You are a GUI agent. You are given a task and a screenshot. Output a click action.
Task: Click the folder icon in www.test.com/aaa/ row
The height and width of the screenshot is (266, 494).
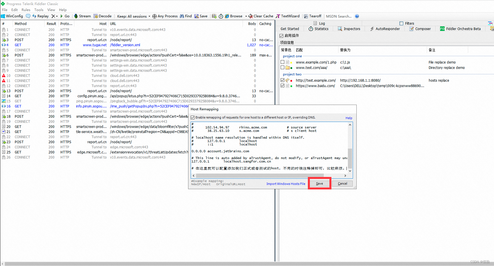pyautogui.click(x=287, y=68)
